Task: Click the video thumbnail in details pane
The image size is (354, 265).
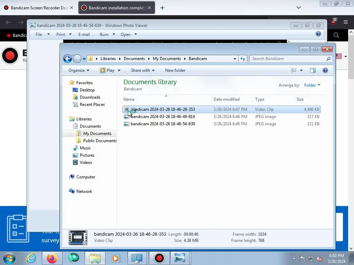Action: (x=78, y=237)
